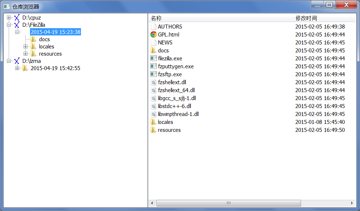Click the fzshellext.dll file icon

pyautogui.click(x=153, y=82)
